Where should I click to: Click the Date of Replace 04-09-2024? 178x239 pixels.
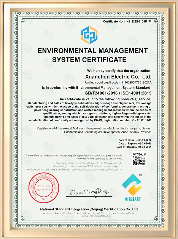coord(134,147)
